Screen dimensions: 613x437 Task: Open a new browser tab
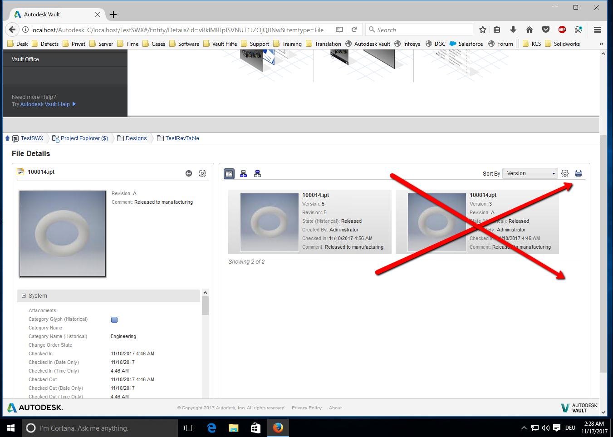[x=113, y=15]
